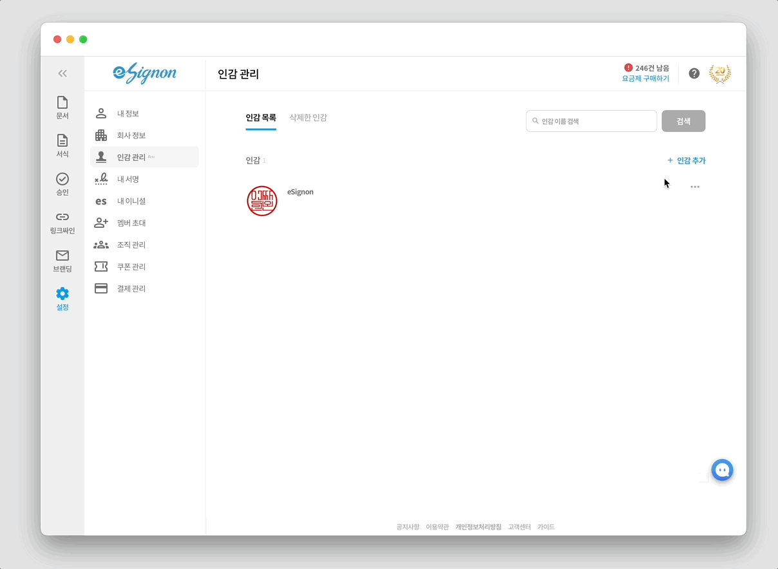Viewport: 778px width, 569px height.
Task: Focus the 인감 이름 검색 input field
Action: click(591, 121)
